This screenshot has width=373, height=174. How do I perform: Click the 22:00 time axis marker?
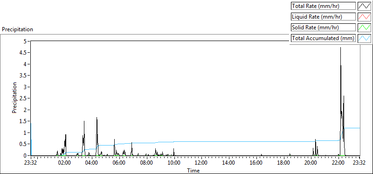[x=338, y=163]
